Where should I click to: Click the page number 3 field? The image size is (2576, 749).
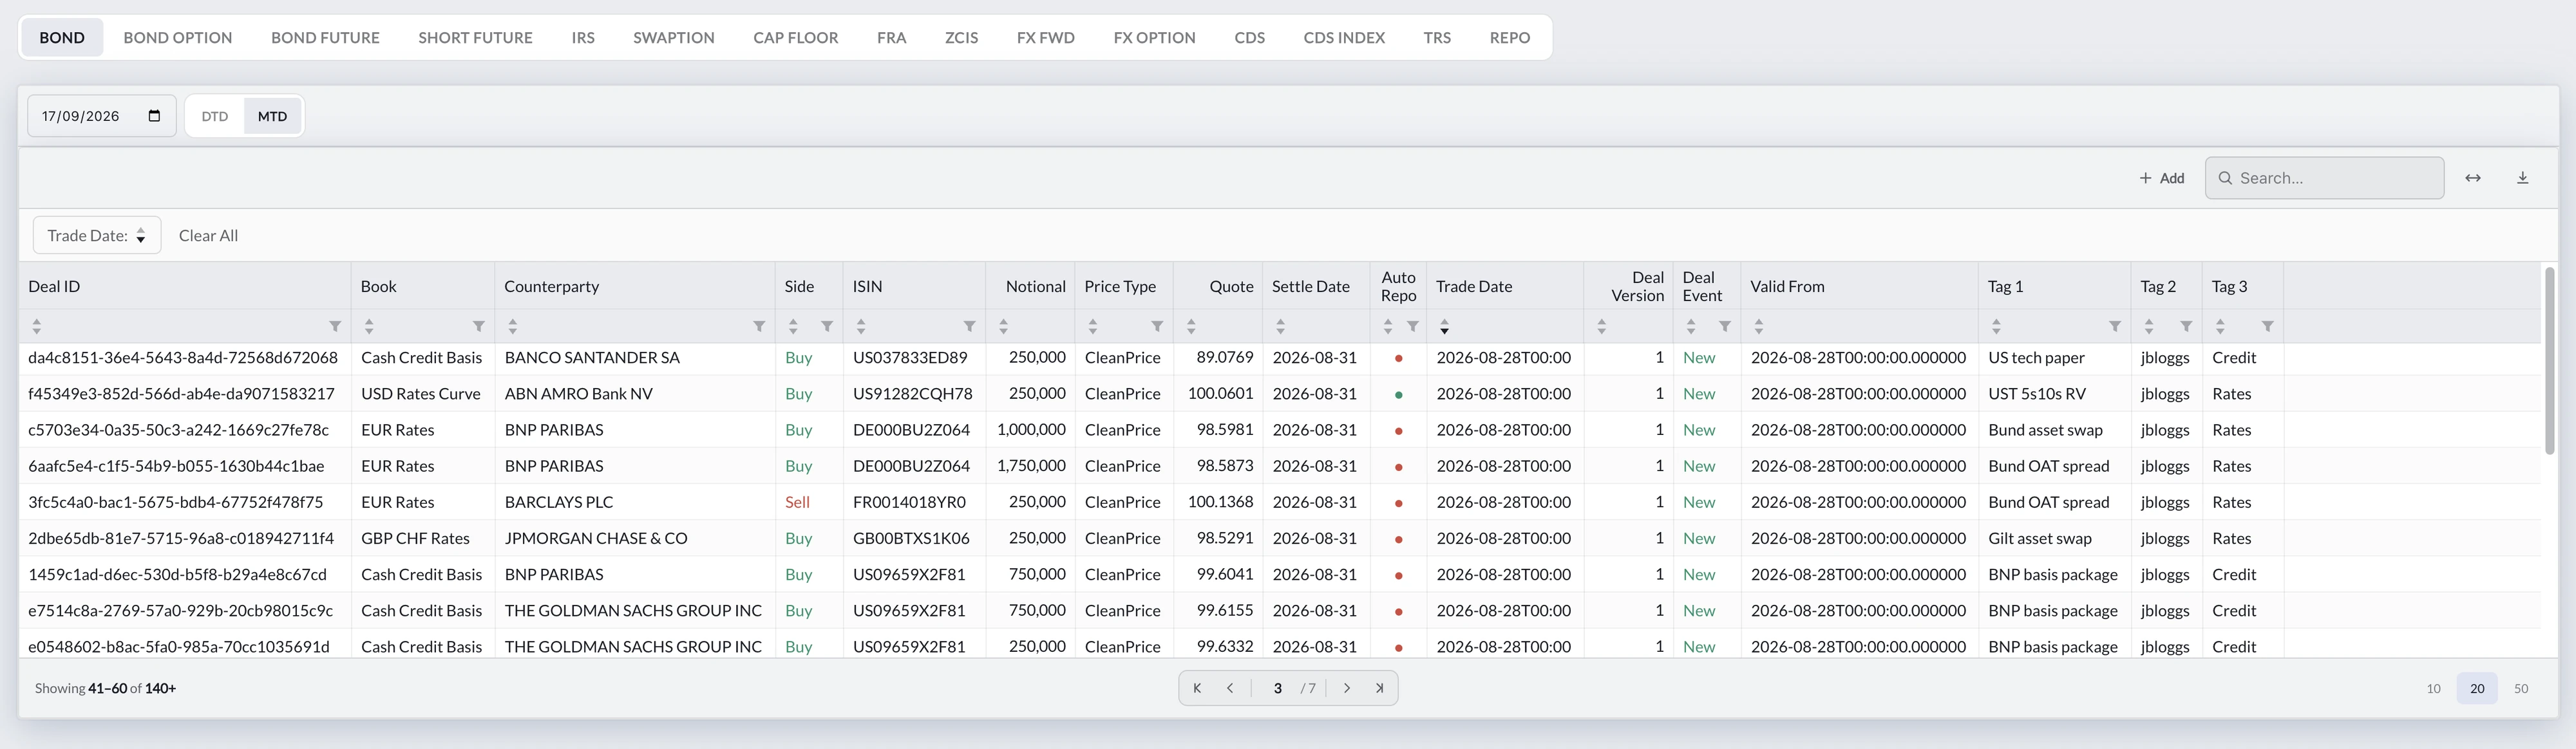click(x=1277, y=688)
